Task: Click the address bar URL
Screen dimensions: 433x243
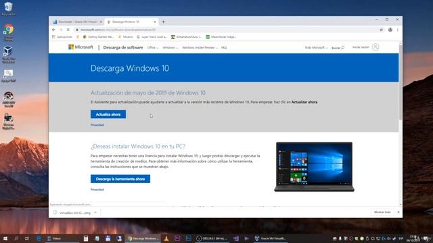Action: 118,30
